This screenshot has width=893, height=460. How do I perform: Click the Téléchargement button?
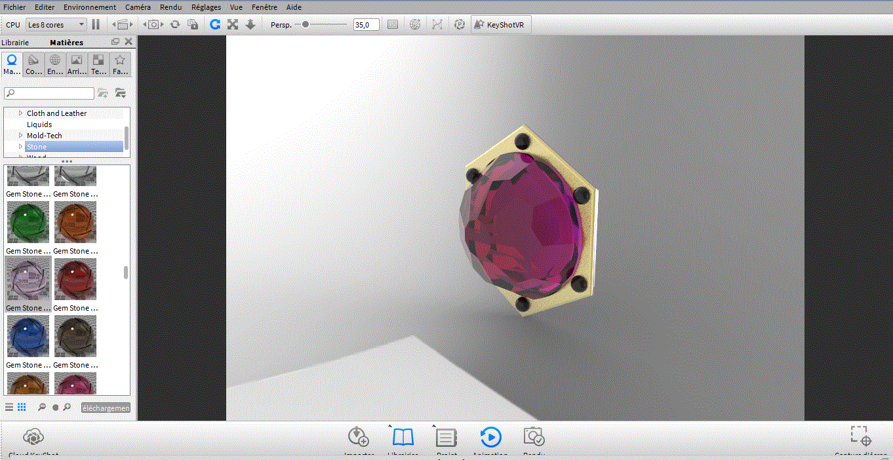[x=106, y=408]
